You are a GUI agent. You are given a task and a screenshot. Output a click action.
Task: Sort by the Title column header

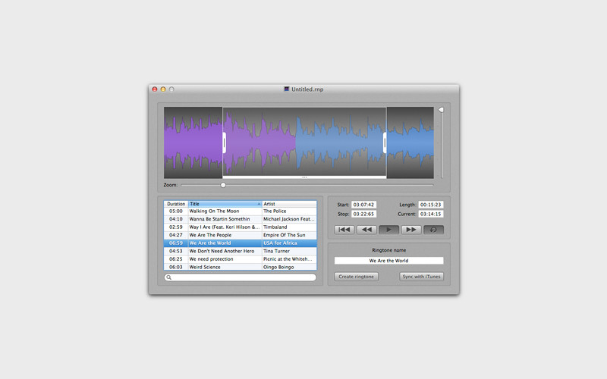pyautogui.click(x=225, y=204)
